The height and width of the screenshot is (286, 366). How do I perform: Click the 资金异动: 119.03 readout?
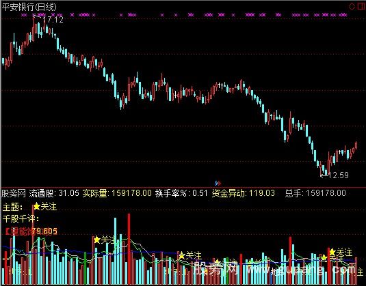tap(244, 193)
